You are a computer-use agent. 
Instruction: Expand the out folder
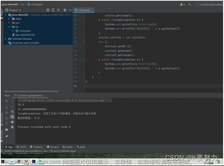pyautogui.click(x=9, y=23)
